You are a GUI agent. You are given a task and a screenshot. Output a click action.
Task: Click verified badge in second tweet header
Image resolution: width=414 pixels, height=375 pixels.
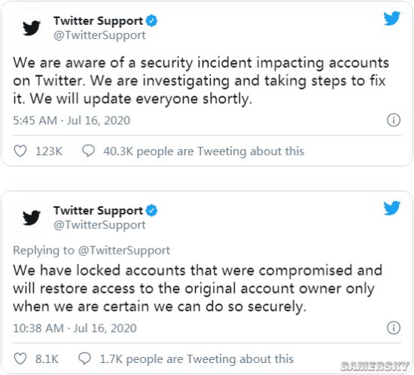coord(151,211)
